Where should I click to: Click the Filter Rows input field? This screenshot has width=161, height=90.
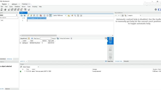click(x=46, y=38)
